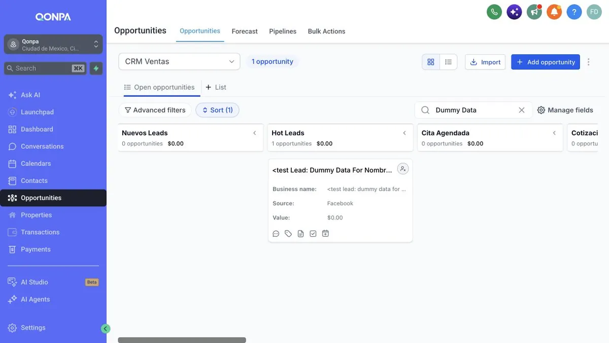Click the card's $0.00 value
Screen dimensions: 609x343
click(335, 217)
